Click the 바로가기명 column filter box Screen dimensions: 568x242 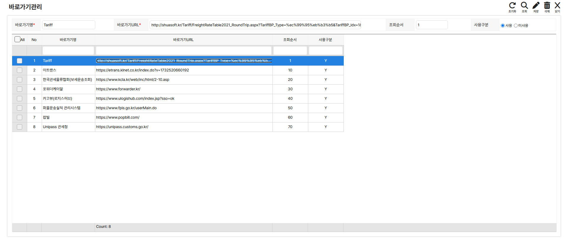click(x=68, y=51)
